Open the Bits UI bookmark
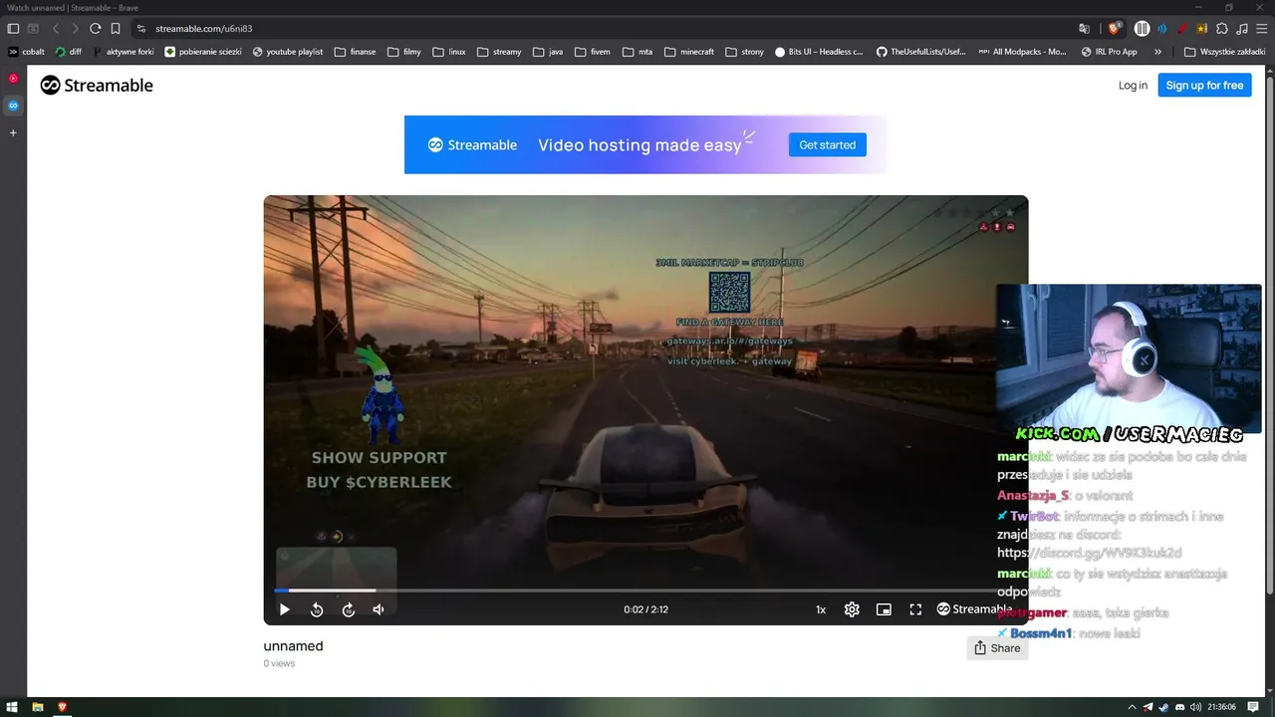The width and height of the screenshot is (1275, 717). pos(819,52)
